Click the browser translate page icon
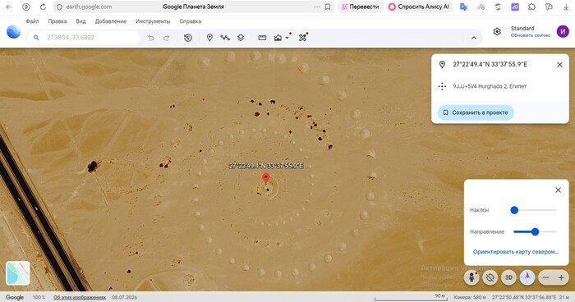 pos(463,7)
